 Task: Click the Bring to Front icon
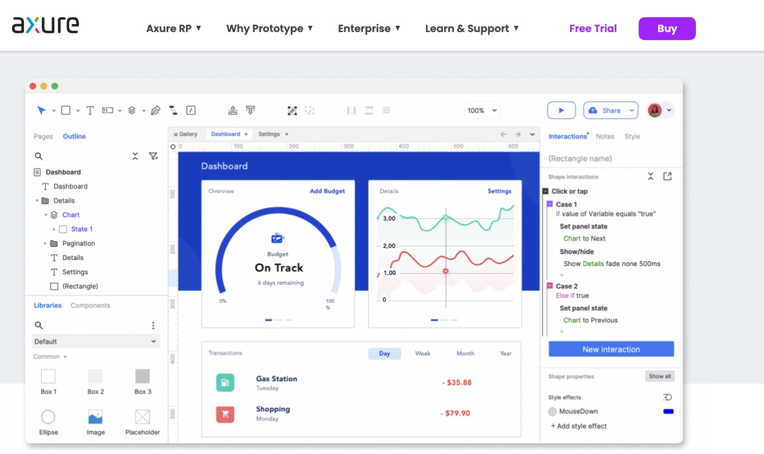(232, 110)
